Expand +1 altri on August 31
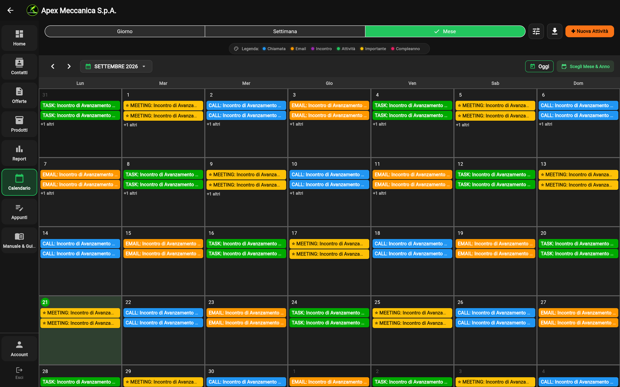This screenshot has height=387, width=620. [47, 124]
